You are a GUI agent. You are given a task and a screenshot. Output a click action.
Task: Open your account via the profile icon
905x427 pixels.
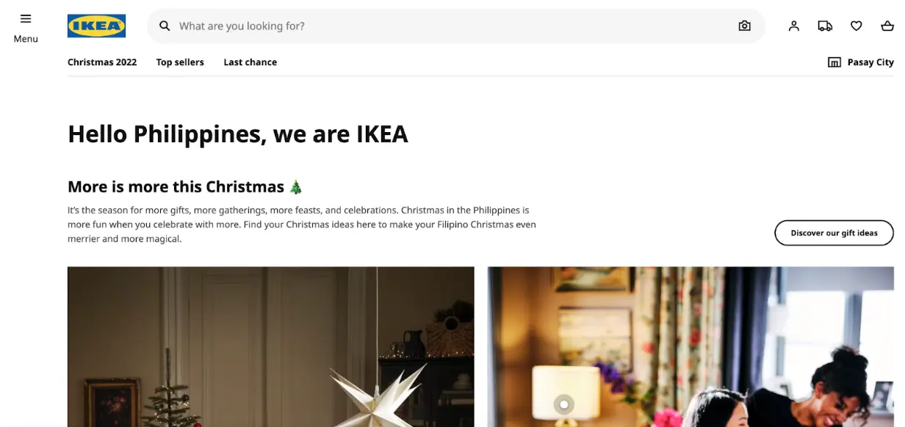tap(793, 26)
